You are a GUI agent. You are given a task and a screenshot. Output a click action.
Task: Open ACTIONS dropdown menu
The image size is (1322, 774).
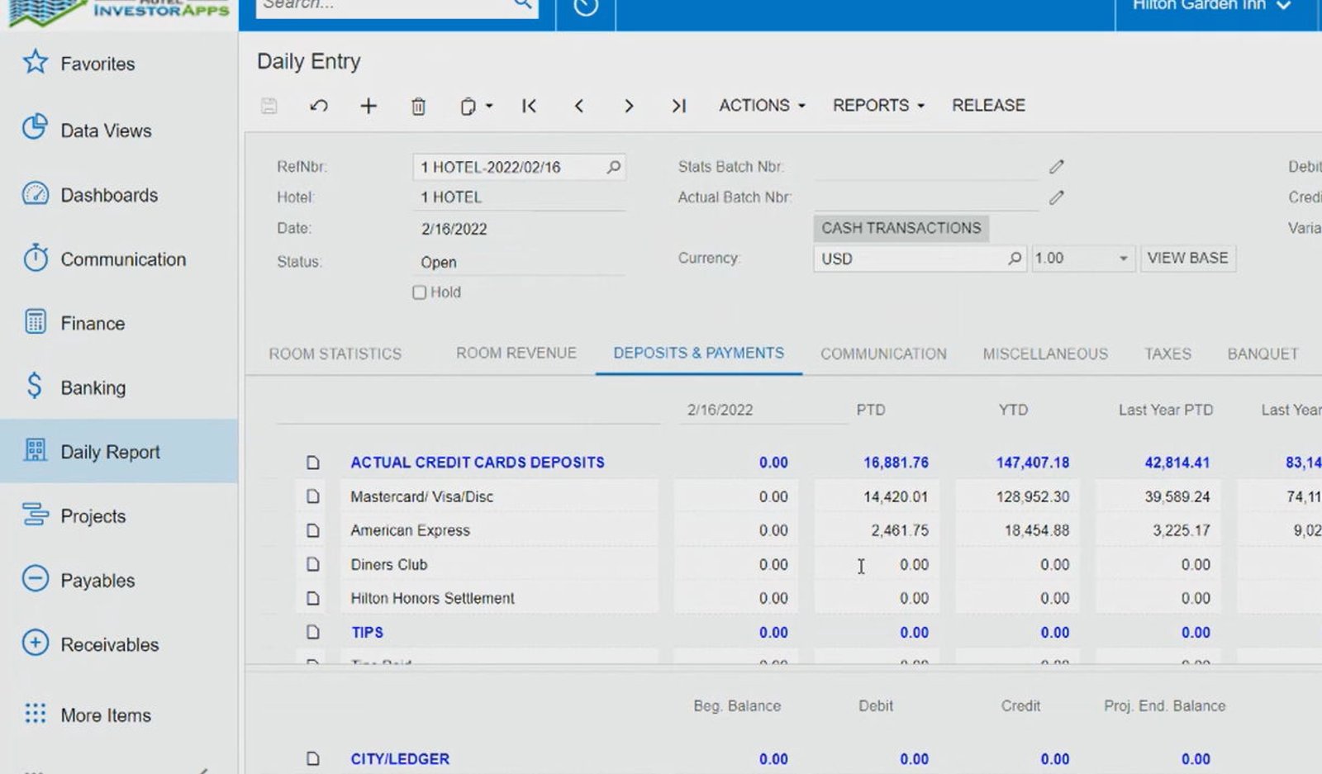(x=762, y=106)
